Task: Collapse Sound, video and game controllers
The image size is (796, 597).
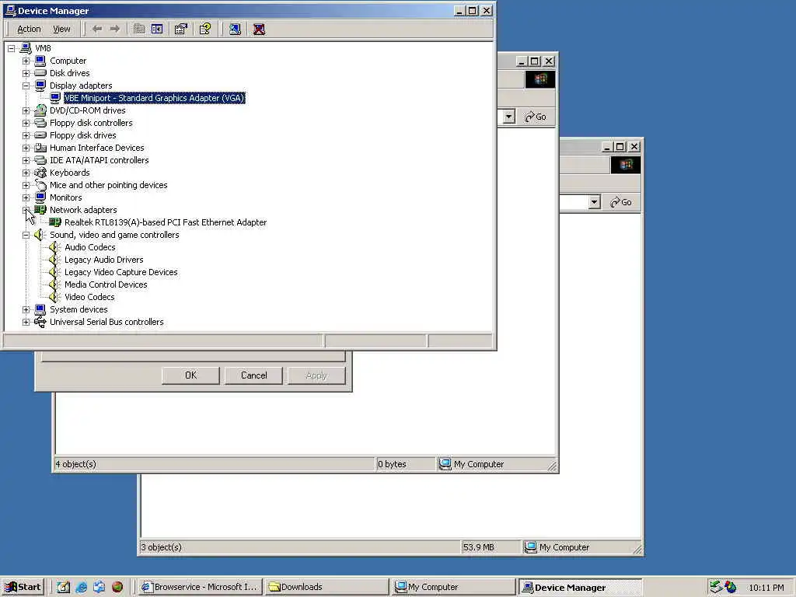Action: 26,235
